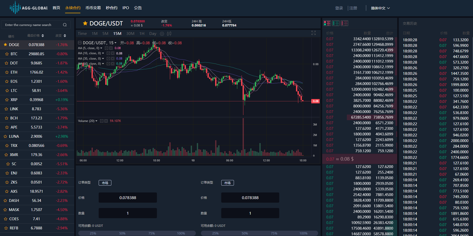Open the 简体中文 language dropdown
The width and height of the screenshot is (473, 236).
[380, 8]
